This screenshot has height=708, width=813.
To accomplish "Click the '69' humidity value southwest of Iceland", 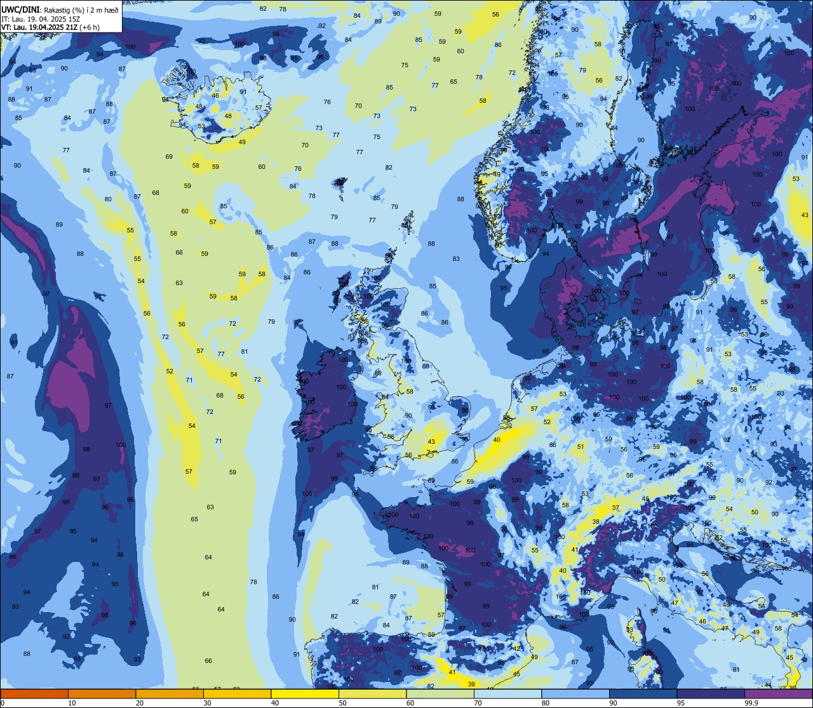I will [169, 157].
